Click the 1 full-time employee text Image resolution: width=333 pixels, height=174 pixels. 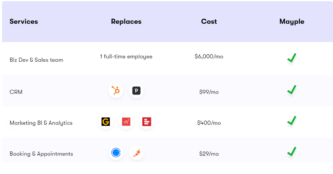(x=126, y=56)
